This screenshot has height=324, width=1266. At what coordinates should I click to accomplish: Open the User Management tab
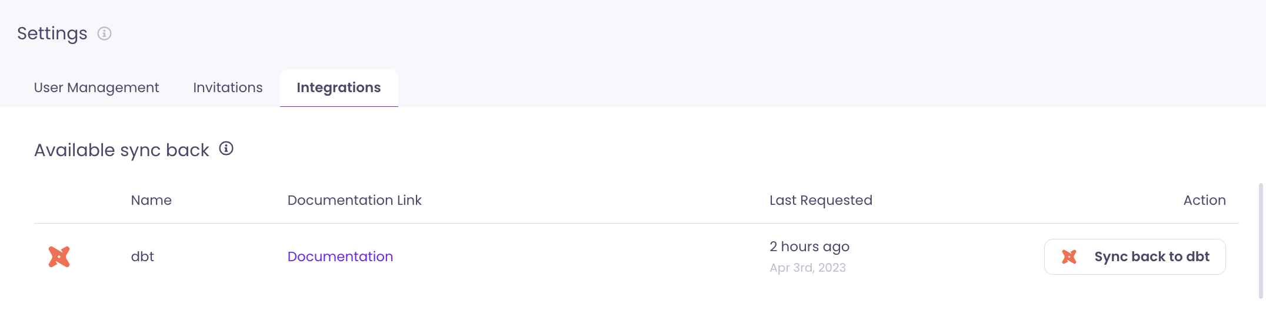click(x=96, y=87)
